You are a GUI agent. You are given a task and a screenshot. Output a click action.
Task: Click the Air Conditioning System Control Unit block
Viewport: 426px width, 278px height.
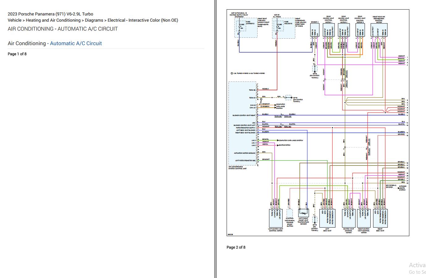click(243, 124)
